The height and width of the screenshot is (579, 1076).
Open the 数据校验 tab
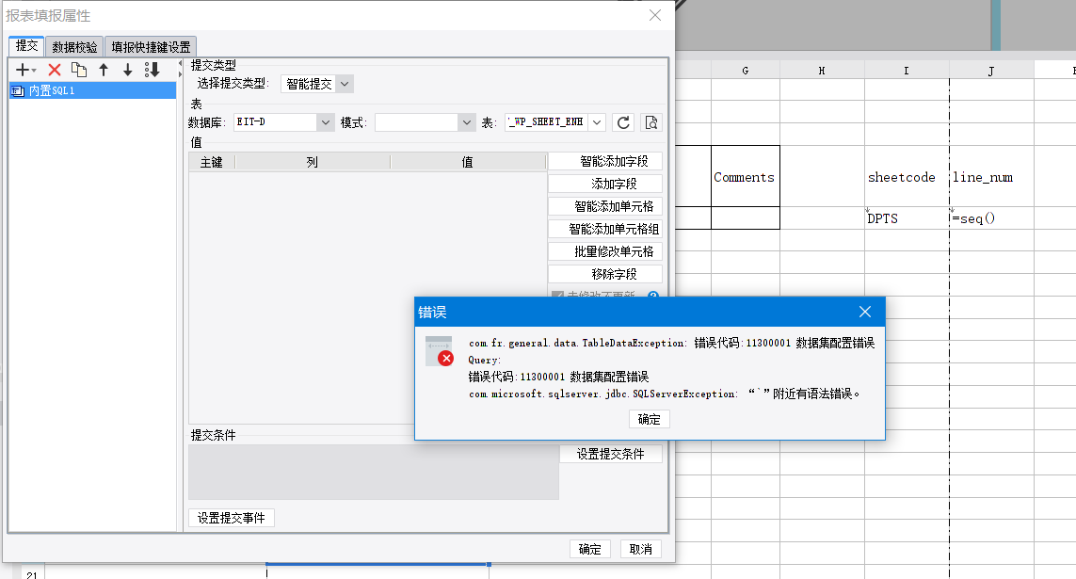coord(74,47)
